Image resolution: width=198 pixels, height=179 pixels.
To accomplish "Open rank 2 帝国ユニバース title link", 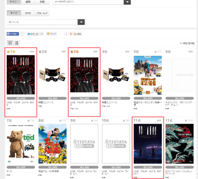I will [x=46, y=103].
